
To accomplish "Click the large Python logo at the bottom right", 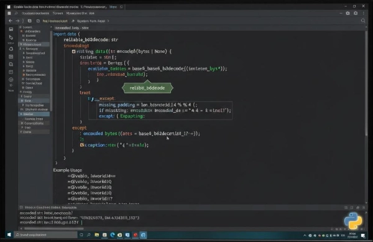I will [x=353, y=221].
